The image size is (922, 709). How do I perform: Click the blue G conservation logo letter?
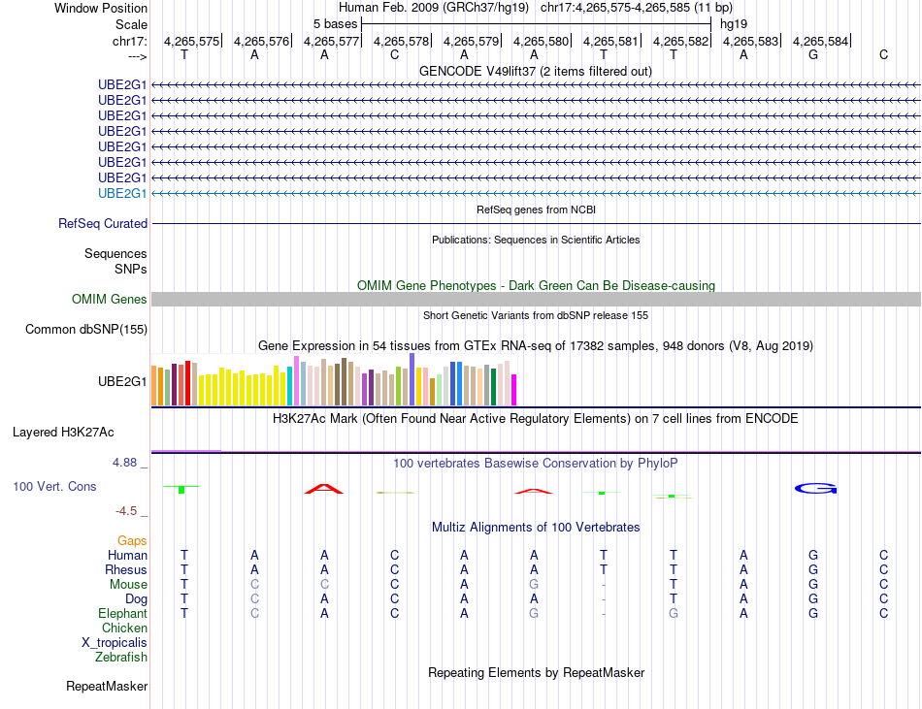tap(815, 489)
